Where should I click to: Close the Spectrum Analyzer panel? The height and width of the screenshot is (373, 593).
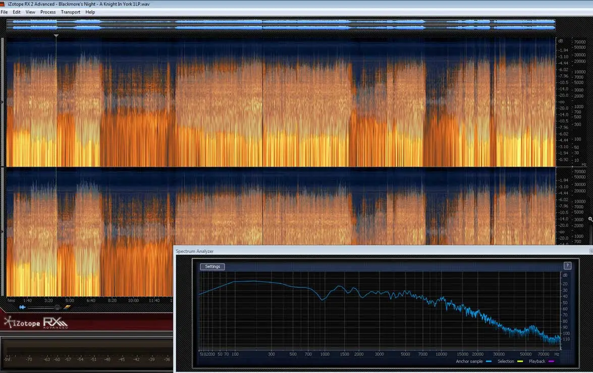tap(591, 251)
